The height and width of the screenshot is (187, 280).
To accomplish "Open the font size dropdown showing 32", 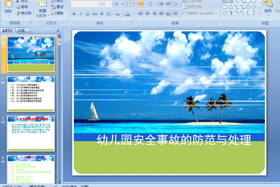I will coord(110,4).
